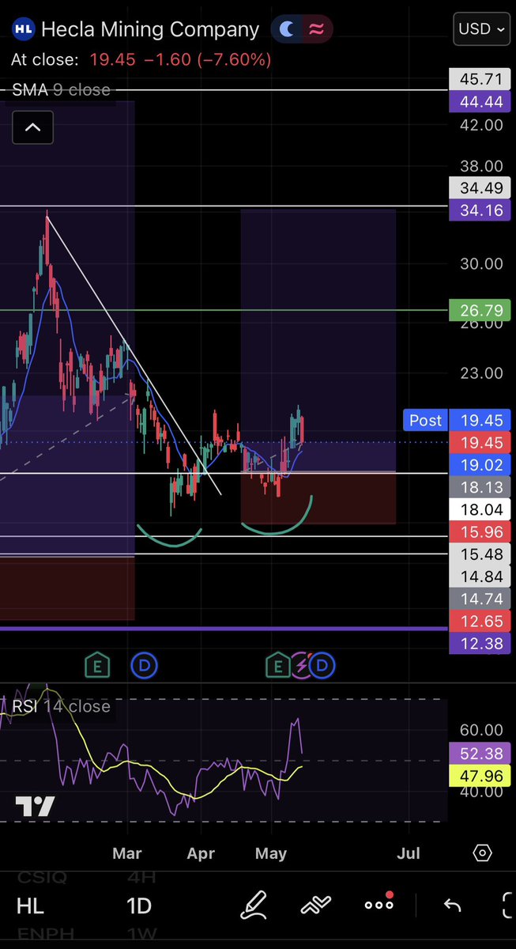Select the SMA 9 close indicator label
Viewport: 516px width, 949px height.
click(61, 90)
